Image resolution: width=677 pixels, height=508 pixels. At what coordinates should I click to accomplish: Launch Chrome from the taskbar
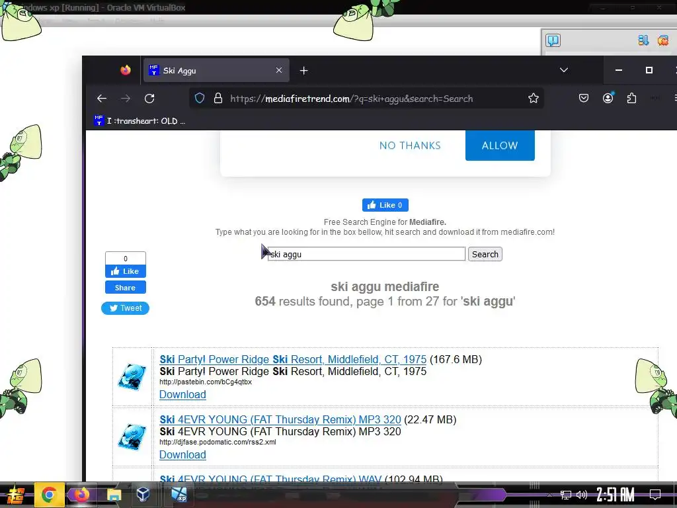pyautogui.click(x=49, y=495)
